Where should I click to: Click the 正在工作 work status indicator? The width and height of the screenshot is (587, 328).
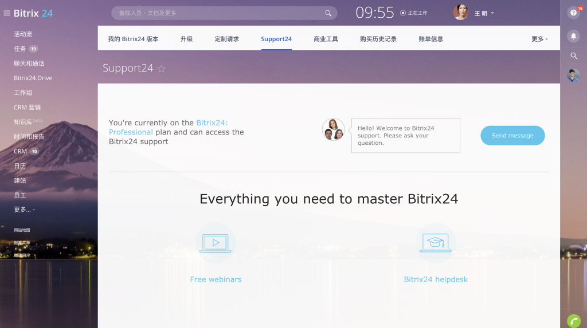pos(414,13)
